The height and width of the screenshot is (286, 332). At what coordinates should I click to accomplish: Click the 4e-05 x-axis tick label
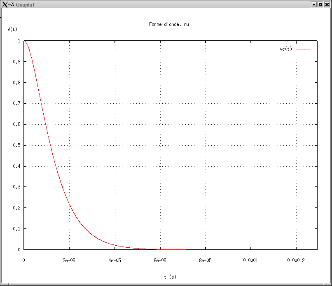pos(115,260)
